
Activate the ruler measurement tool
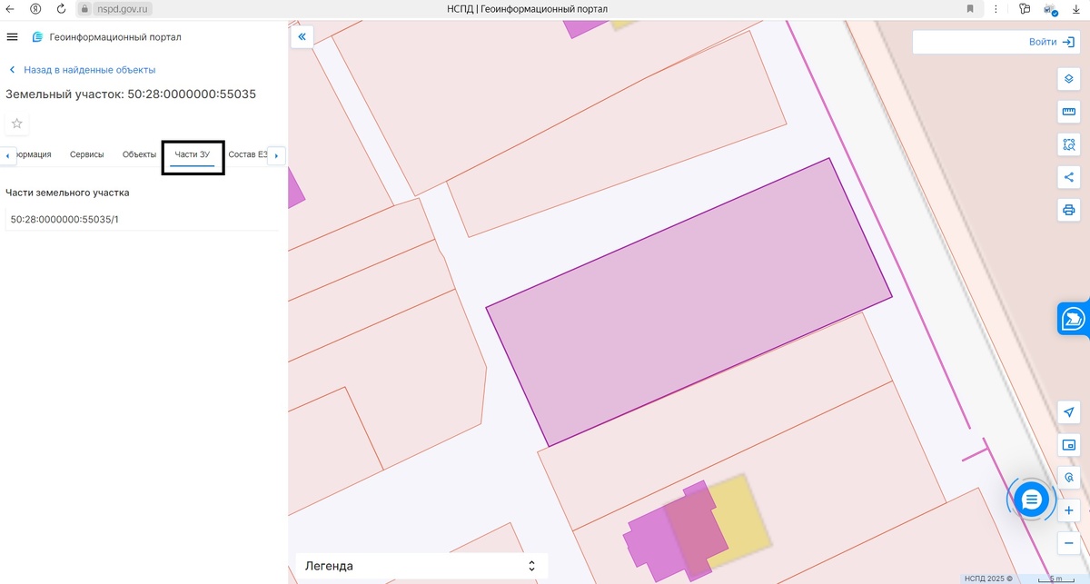[1069, 112]
